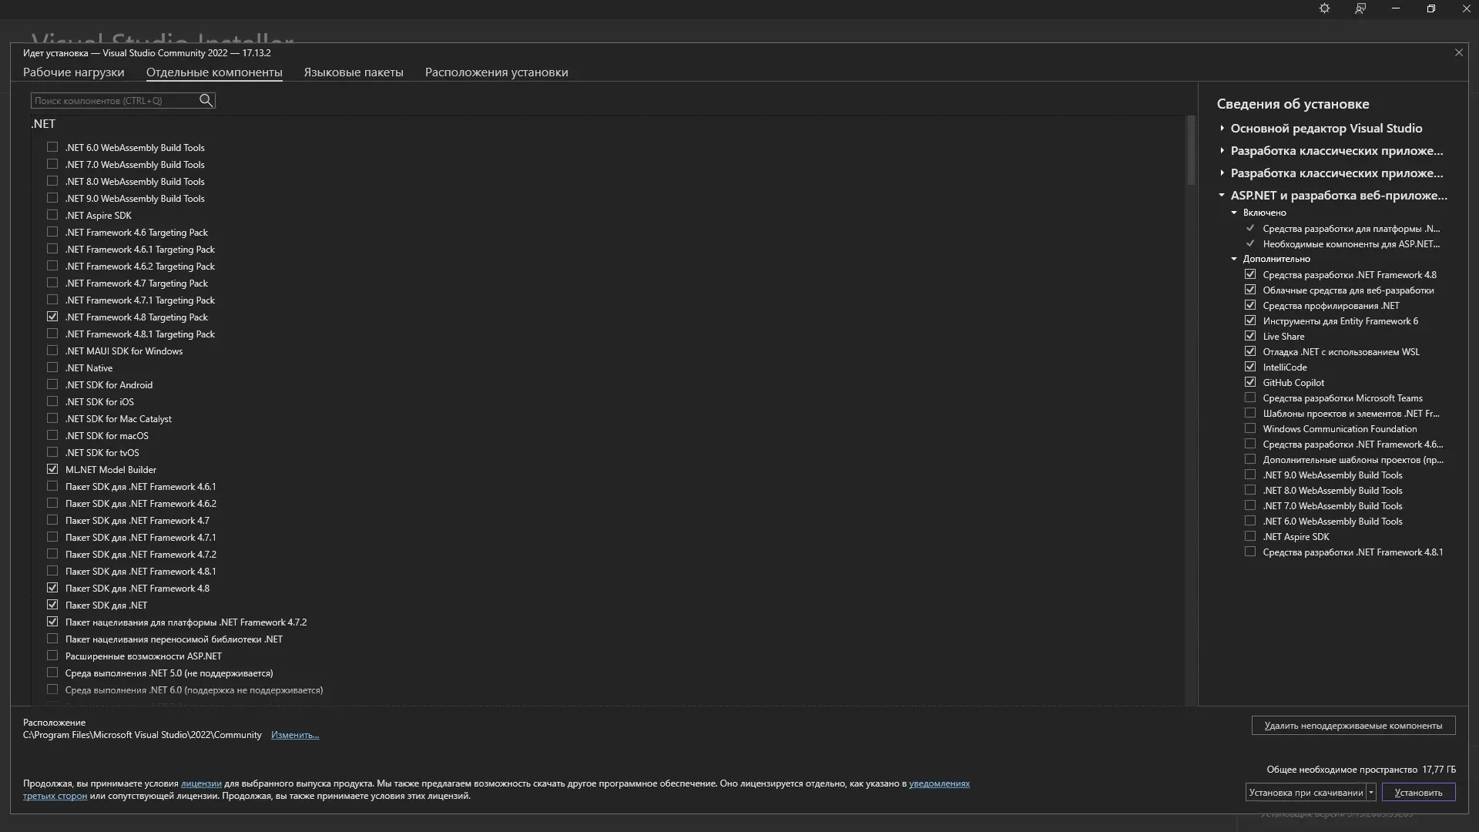Click the search magnifier icon in component search
This screenshot has width=1479, height=832.
point(206,100)
